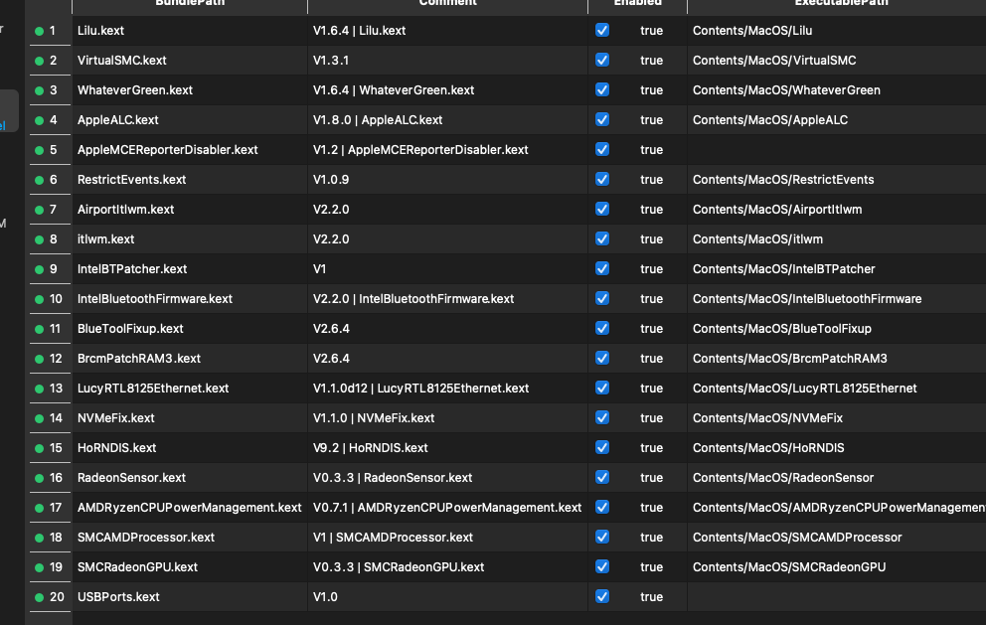Viewport: 986px width, 625px height.
Task: Click IntelBTPatcher.kext bundle path cell
Action: point(190,268)
